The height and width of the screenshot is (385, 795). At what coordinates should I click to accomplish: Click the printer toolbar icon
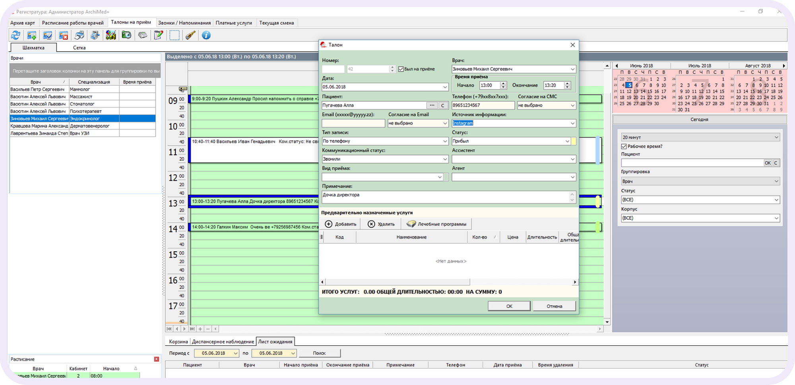(79, 35)
